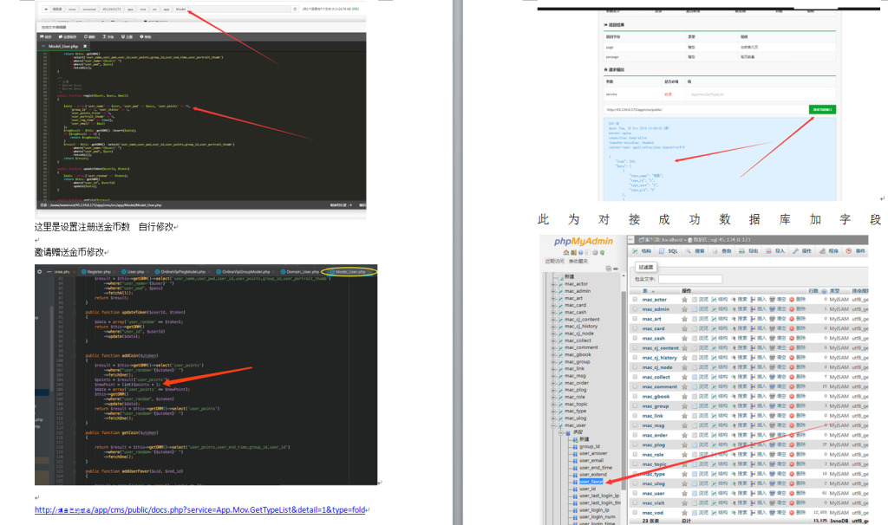Tick the mac_cj_content table checkbox
This screenshot has width=888, height=525.
635,348
